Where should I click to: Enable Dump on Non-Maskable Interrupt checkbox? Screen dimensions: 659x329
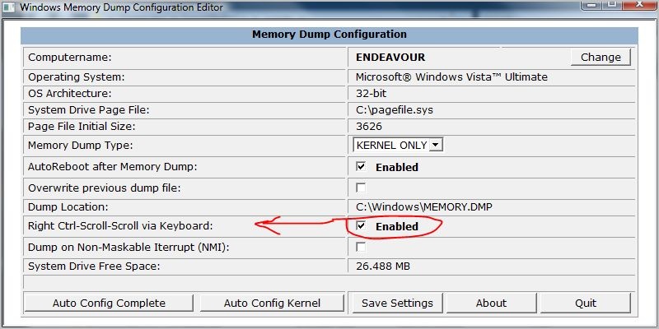point(361,247)
